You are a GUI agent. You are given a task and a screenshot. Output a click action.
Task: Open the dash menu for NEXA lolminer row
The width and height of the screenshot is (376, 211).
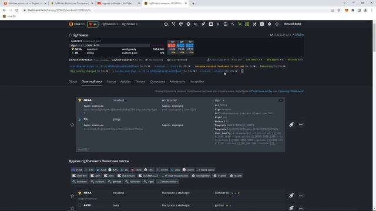pyautogui.click(x=301, y=196)
